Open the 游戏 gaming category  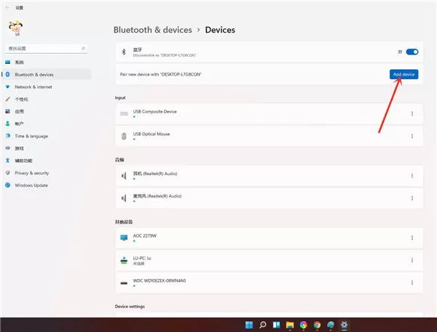coord(47,148)
